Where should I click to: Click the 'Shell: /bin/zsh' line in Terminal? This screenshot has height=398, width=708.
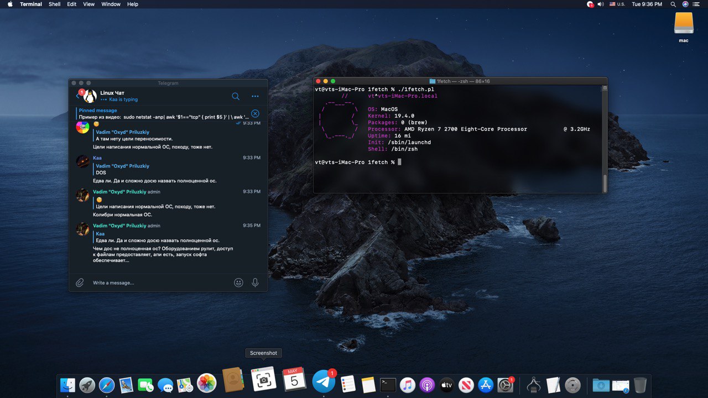[x=392, y=149]
